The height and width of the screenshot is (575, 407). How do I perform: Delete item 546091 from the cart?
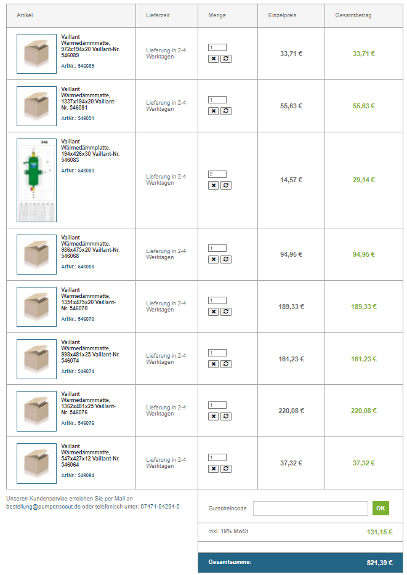coord(214,111)
